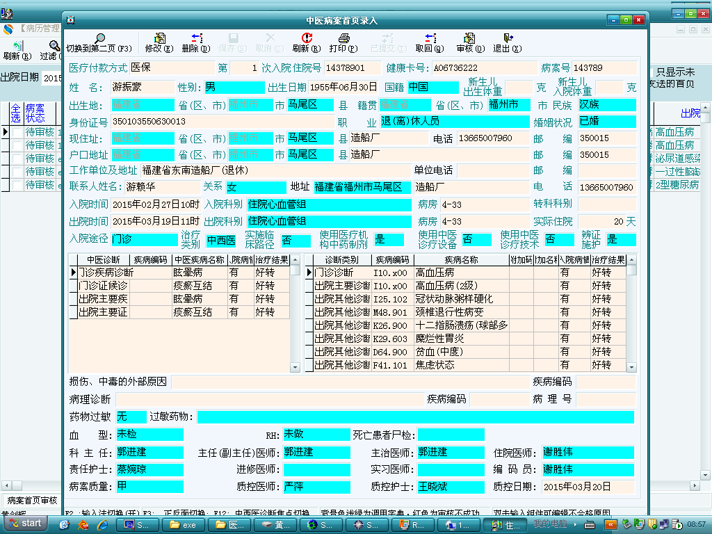Open the 治疗类别 dropdown showing 中西医
Viewport: 712px width, 534px height.
(221, 240)
